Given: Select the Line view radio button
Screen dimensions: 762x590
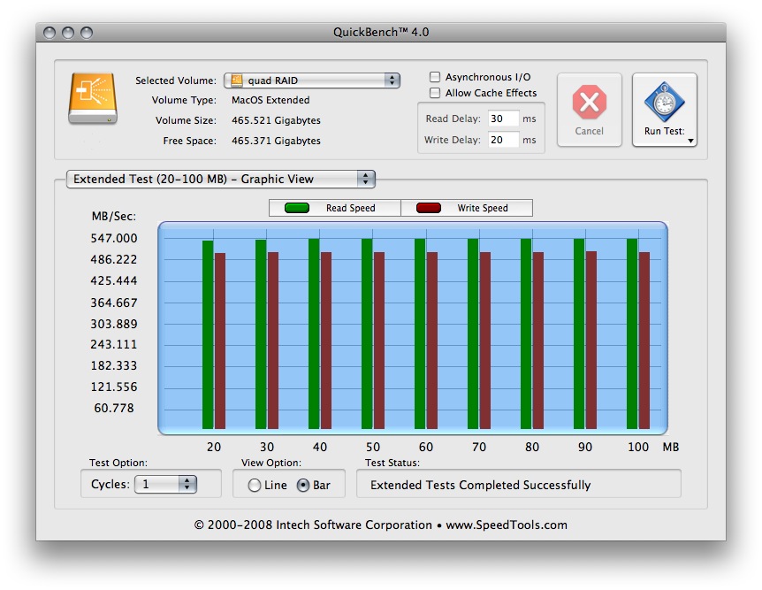Looking at the screenshot, I should pyautogui.click(x=255, y=486).
